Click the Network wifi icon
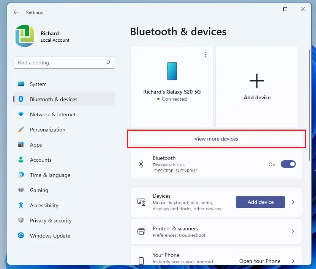The image size is (316, 269). [x=21, y=114]
